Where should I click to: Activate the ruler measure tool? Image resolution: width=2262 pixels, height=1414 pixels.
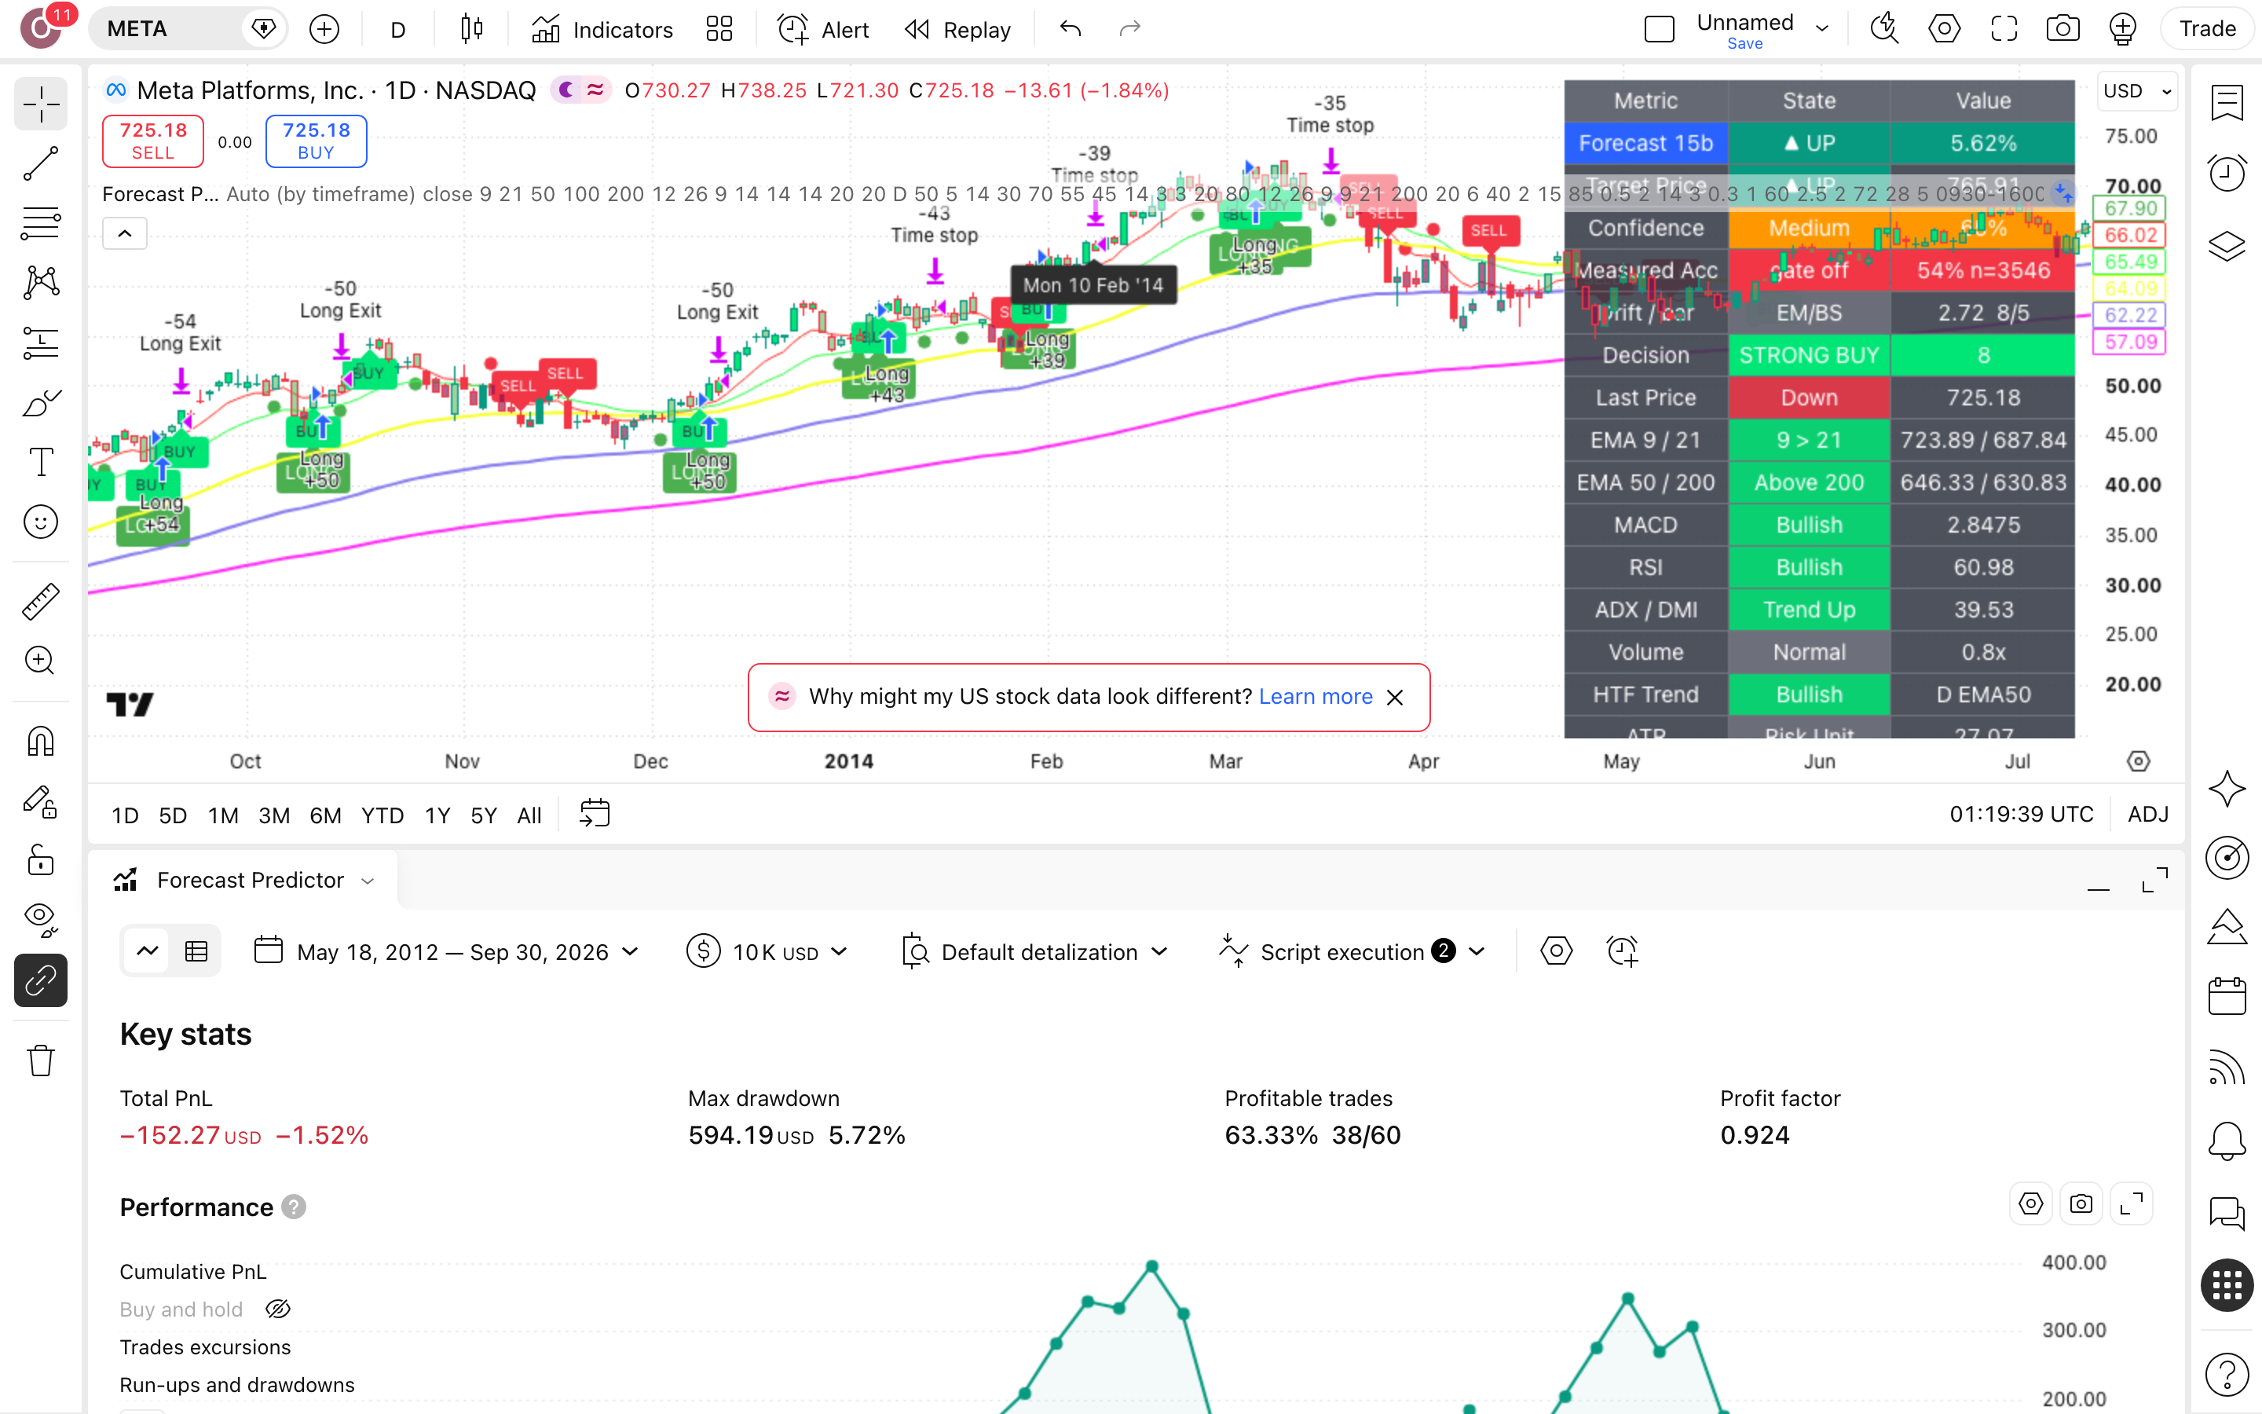(40, 601)
